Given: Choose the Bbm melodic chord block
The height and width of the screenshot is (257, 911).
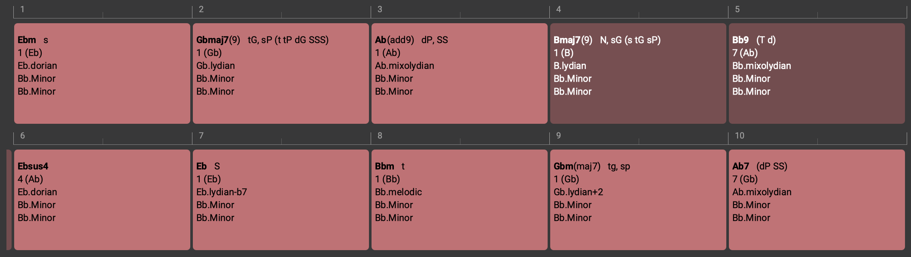Looking at the screenshot, I should tap(459, 200).
